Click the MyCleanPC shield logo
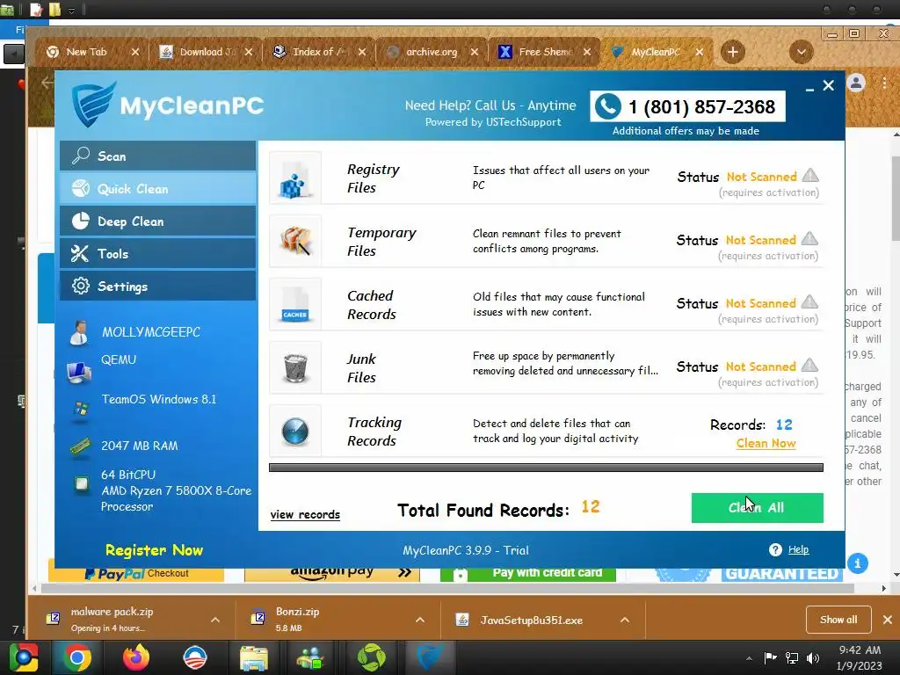The image size is (900, 675). coord(93,105)
